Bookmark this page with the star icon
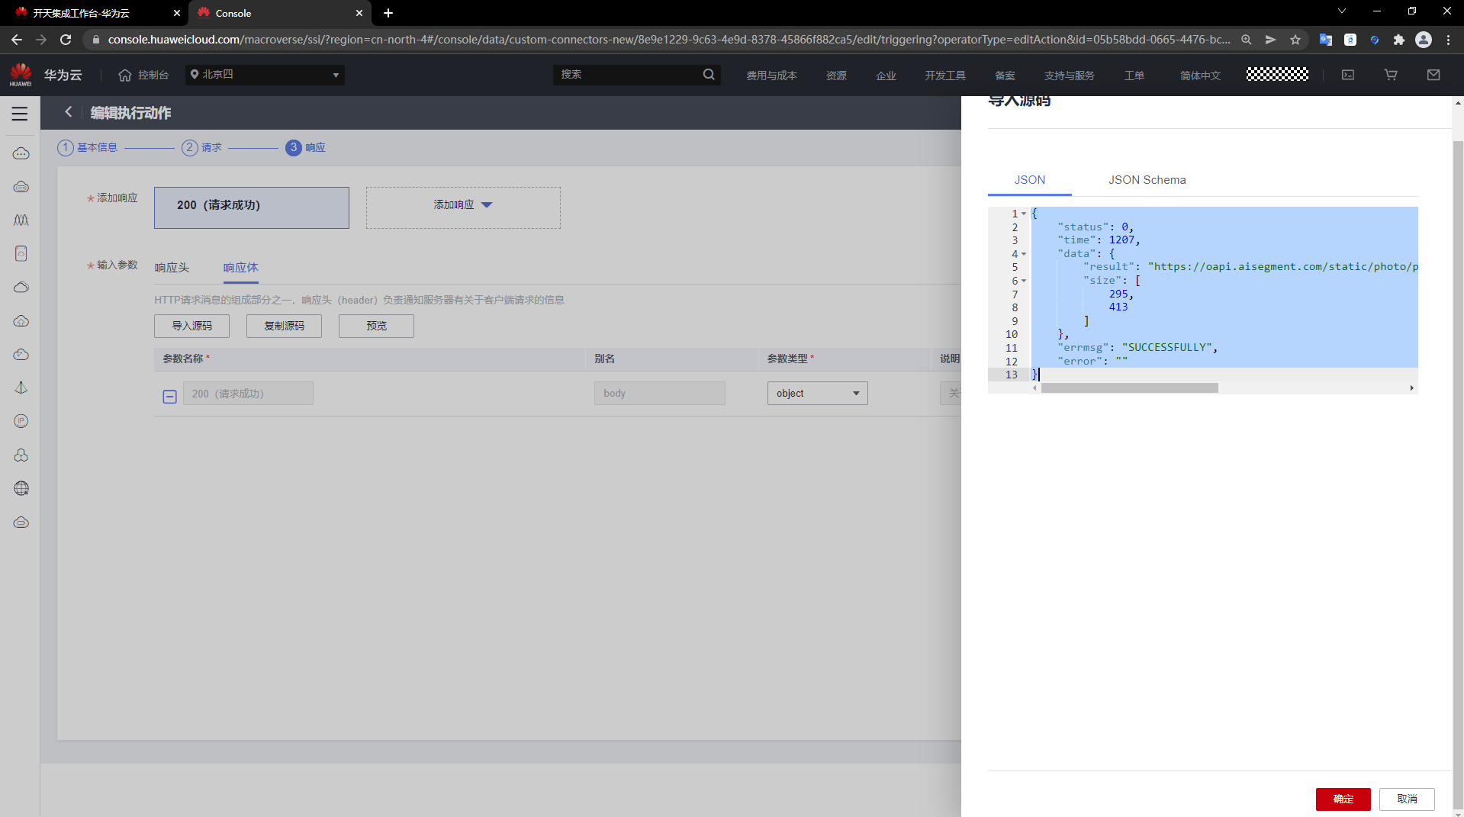This screenshot has height=817, width=1464. click(1295, 40)
